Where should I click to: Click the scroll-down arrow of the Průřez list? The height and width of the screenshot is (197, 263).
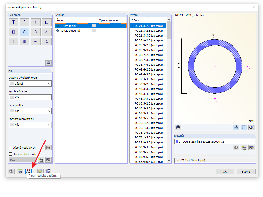click(169, 160)
